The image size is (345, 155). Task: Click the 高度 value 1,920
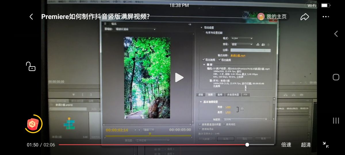click(228, 112)
